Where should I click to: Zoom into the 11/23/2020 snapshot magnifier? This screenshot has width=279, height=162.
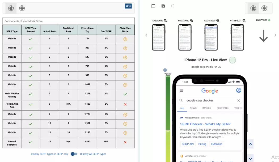192,21
